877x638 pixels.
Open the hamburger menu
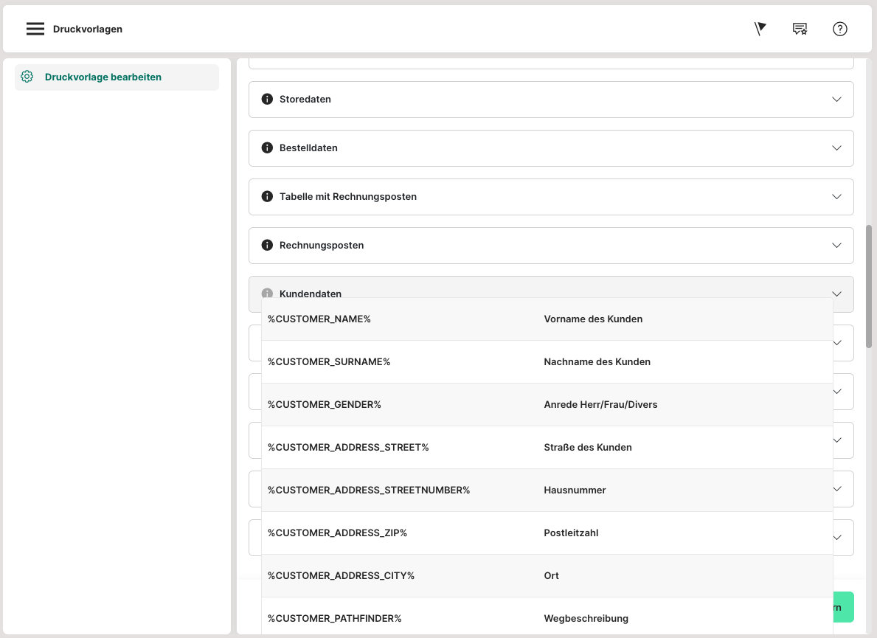(35, 29)
